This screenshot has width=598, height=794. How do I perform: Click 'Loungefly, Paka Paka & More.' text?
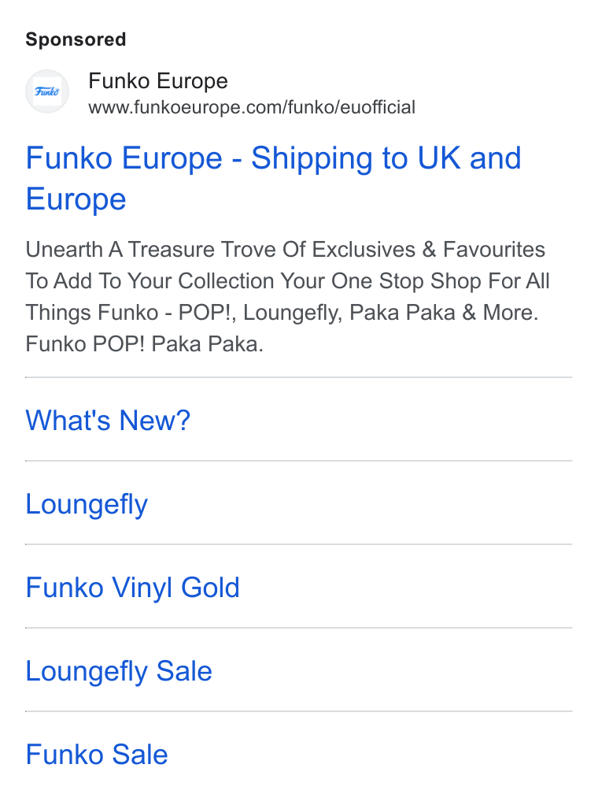(390, 313)
